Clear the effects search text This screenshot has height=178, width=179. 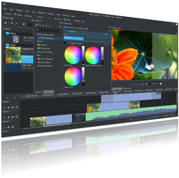coord(60,31)
